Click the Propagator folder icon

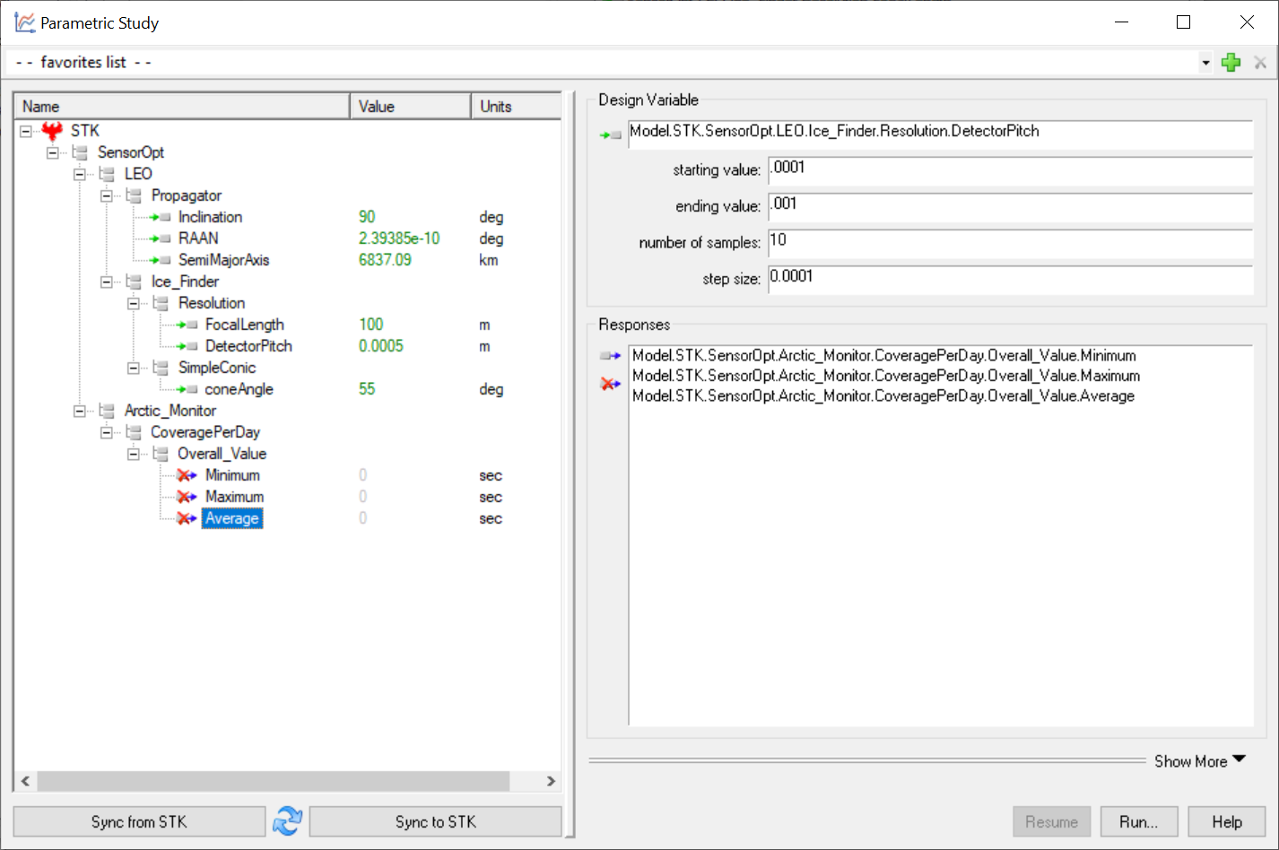134,195
